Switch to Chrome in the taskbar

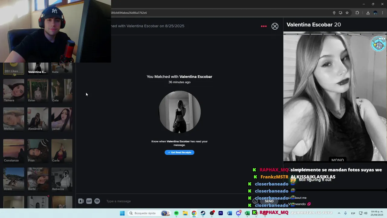pyautogui.click(x=194, y=213)
